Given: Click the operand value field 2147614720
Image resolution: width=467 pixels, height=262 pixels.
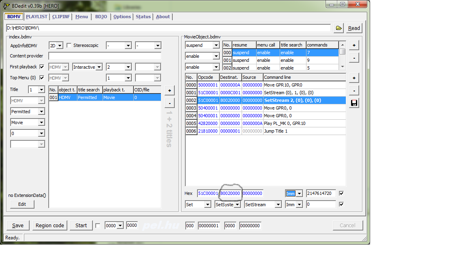Looking at the screenshot, I should tap(321, 193).
